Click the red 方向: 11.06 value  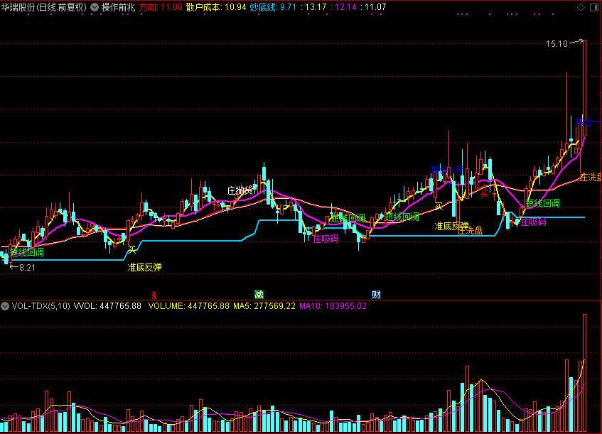click(161, 7)
